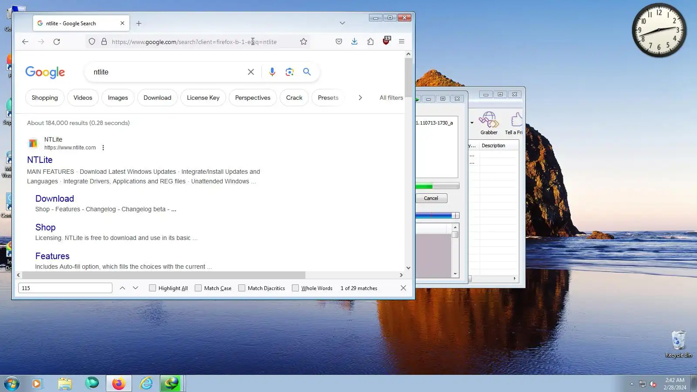Select the Presets filter chip
Viewport: 697px width, 392px height.
[x=328, y=98]
